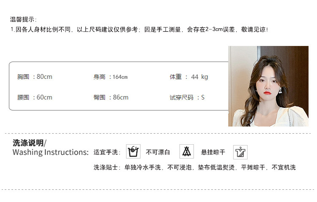Image resolution: width=317 pixels, height=202 pixels.
Task: Click the Washing Instructions text
Action: [51, 152]
